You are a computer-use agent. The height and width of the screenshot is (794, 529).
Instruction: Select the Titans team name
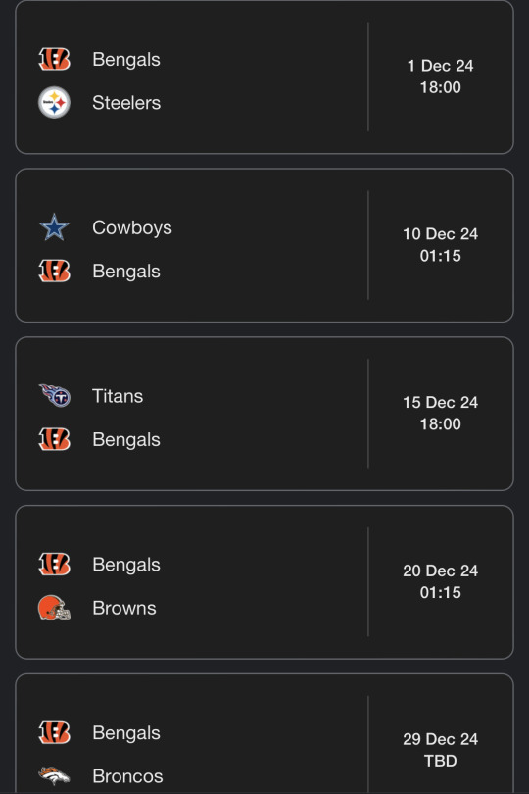click(118, 396)
